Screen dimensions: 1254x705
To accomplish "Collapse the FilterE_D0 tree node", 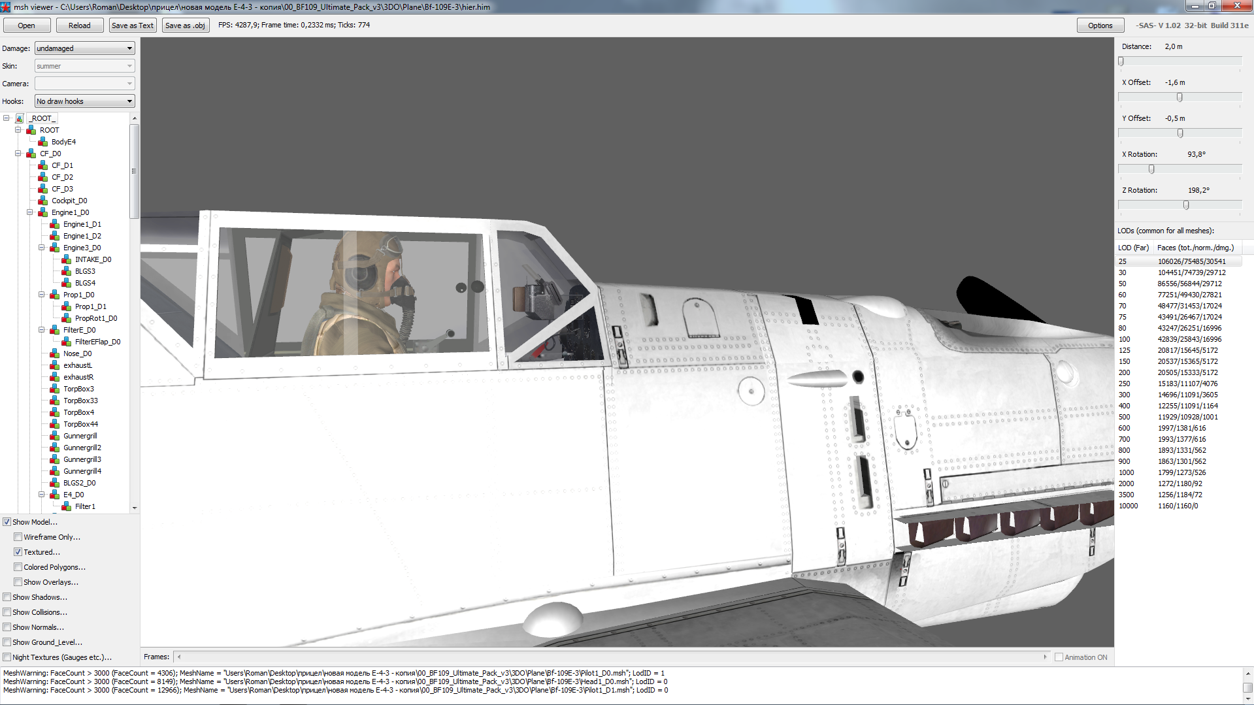I will pyautogui.click(x=42, y=330).
